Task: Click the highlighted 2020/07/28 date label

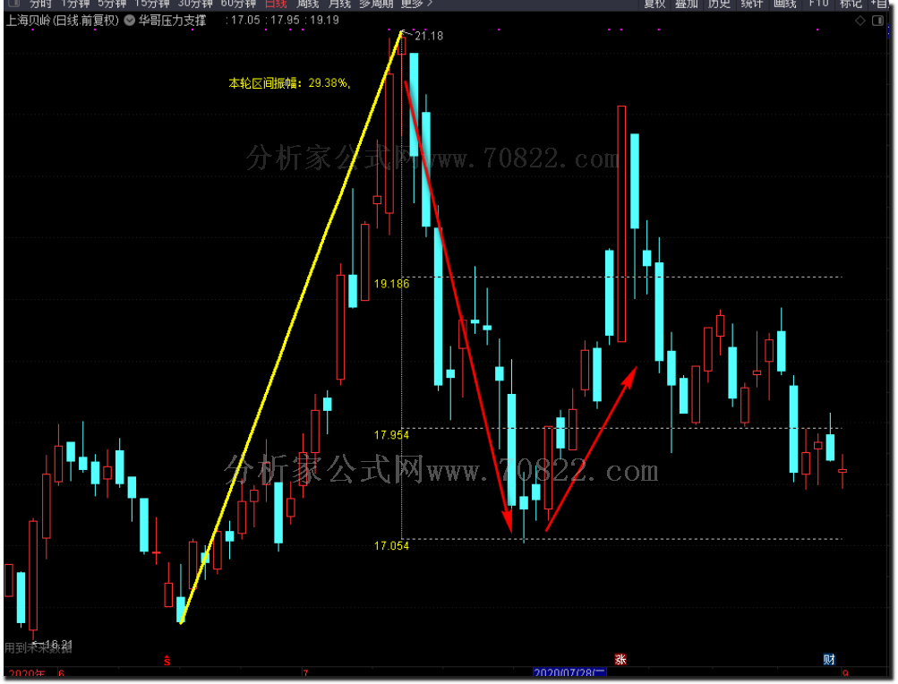Action: coord(569,672)
